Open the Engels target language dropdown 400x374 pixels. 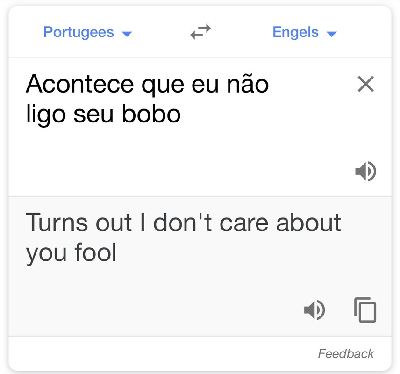(x=305, y=32)
